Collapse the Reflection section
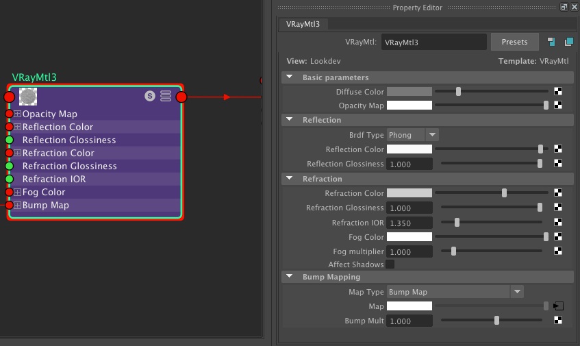 coord(290,119)
